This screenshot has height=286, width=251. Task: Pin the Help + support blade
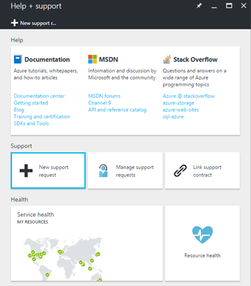click(x=199, y=6)
